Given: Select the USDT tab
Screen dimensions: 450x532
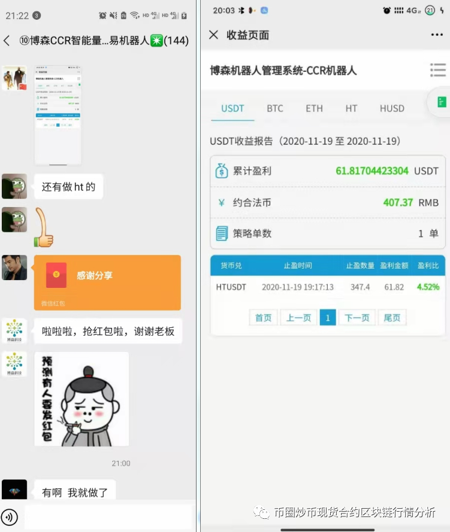Looking at the screenshot, I should 232,108.
